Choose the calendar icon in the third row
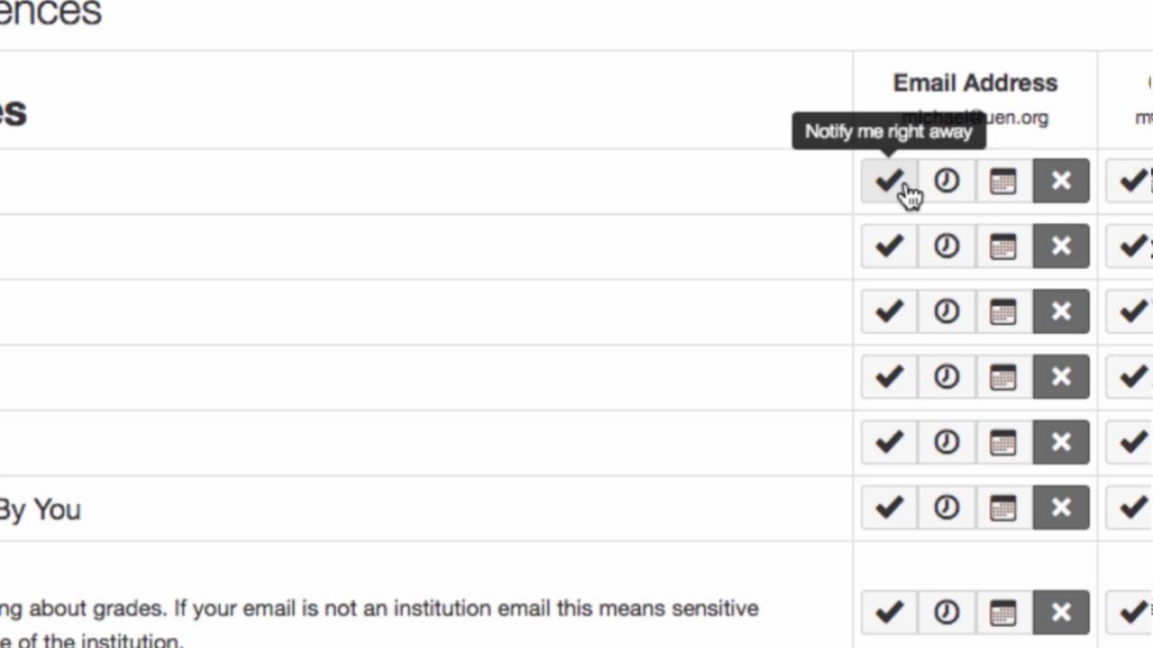 pos(1003,311)
